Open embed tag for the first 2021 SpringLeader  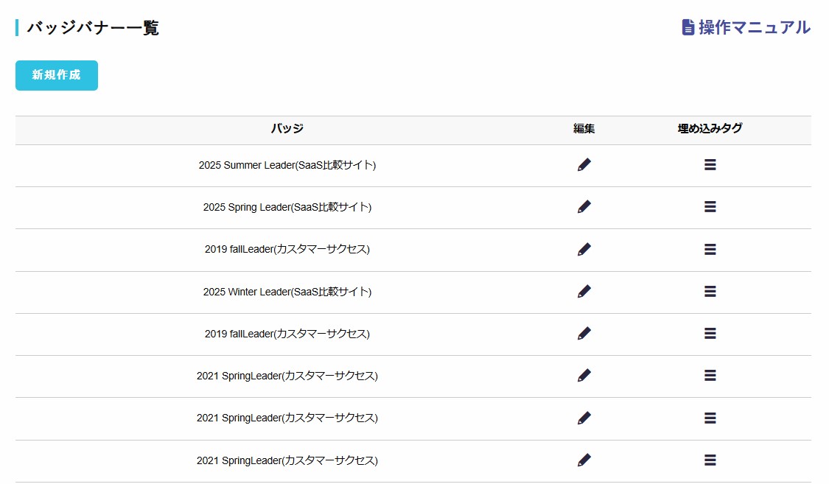[x=710, y=374]
